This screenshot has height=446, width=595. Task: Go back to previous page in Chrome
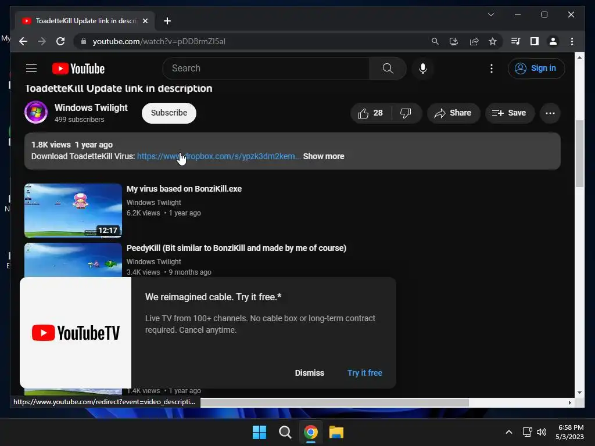tap(23, 41)
